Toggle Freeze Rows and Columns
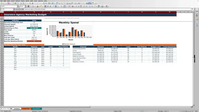Viewport: 199px width, 112px height. [89, 3]
